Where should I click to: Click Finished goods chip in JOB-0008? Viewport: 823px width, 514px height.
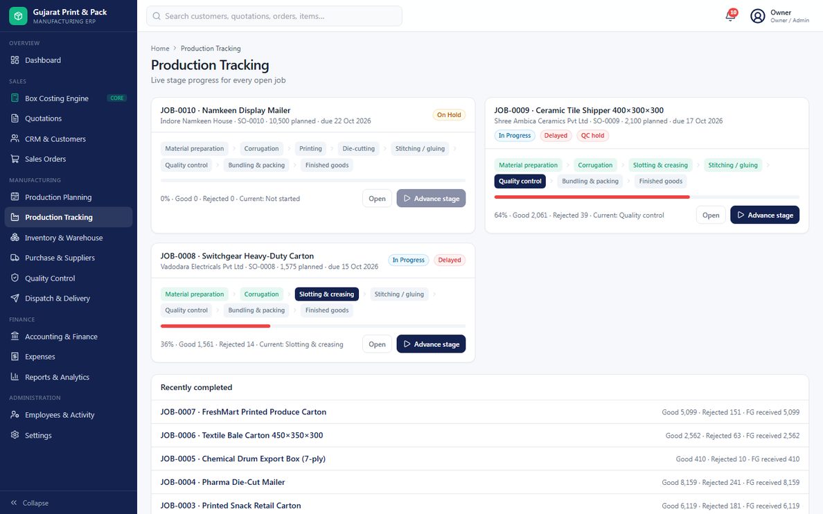(x=327, y=310)
